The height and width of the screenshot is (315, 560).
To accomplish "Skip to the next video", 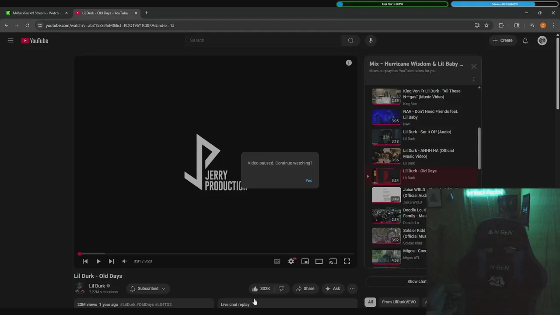I will pos(111,261).
